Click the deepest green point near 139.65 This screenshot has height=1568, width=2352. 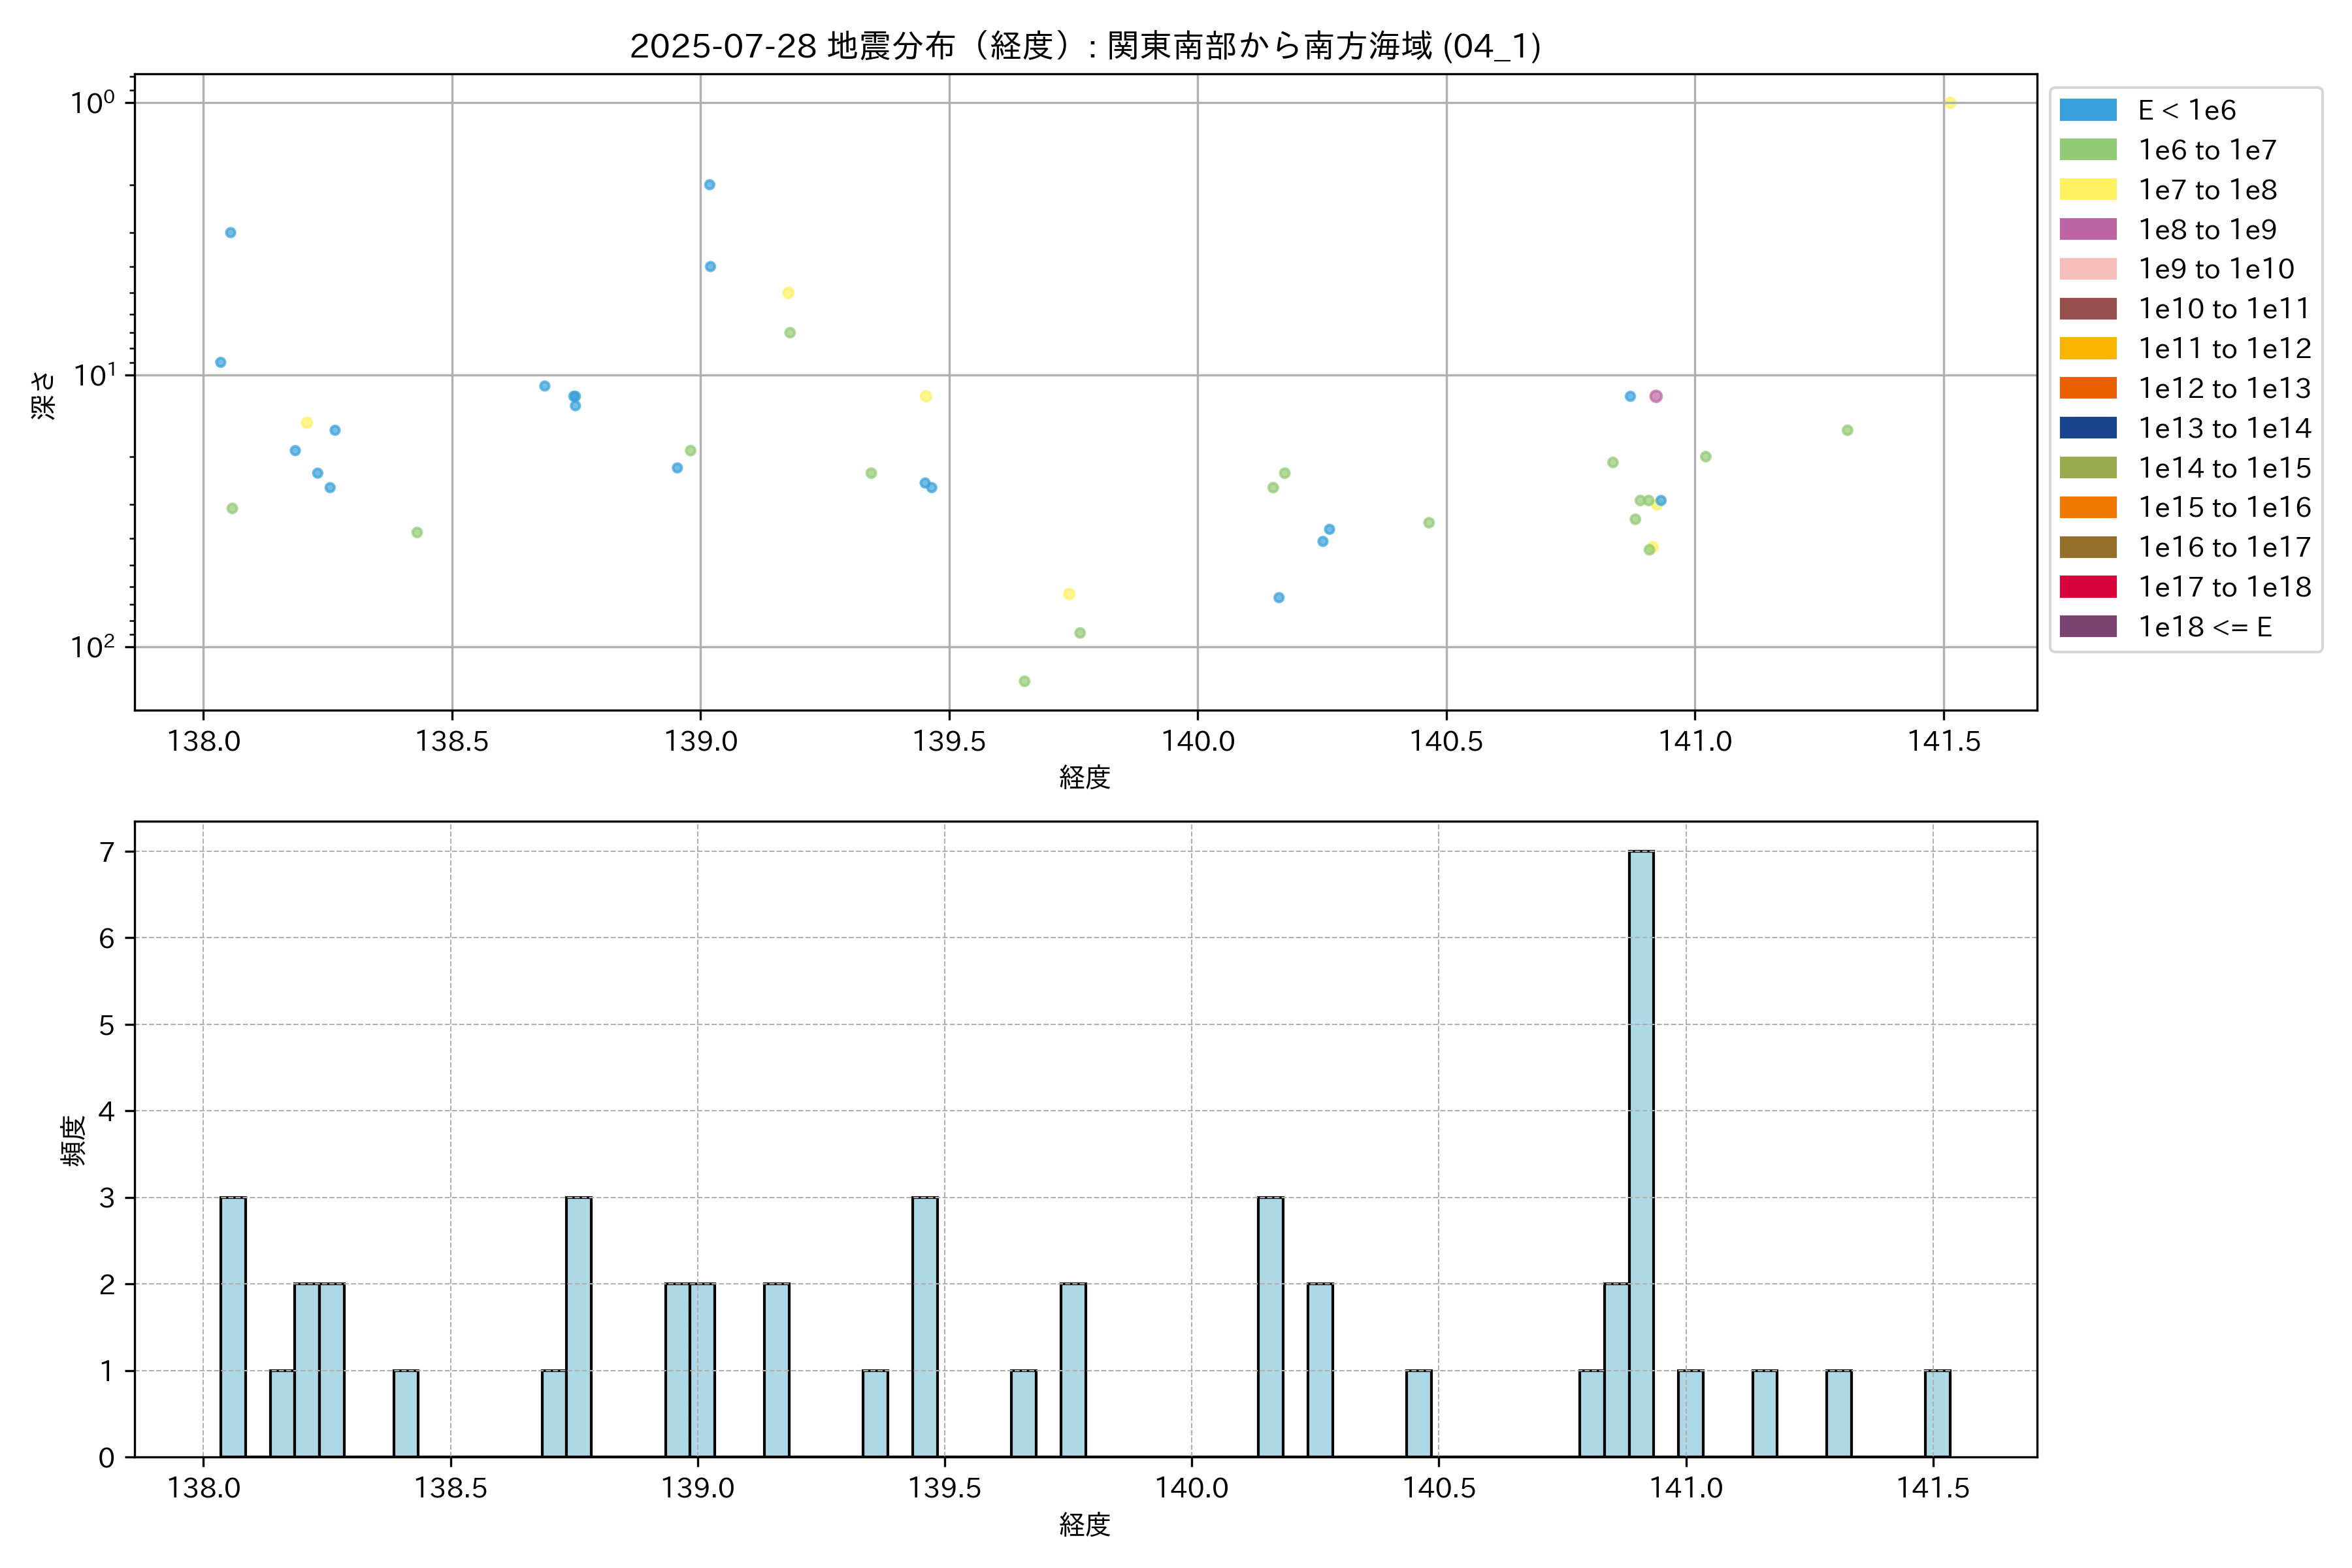tap(1024, 681)
